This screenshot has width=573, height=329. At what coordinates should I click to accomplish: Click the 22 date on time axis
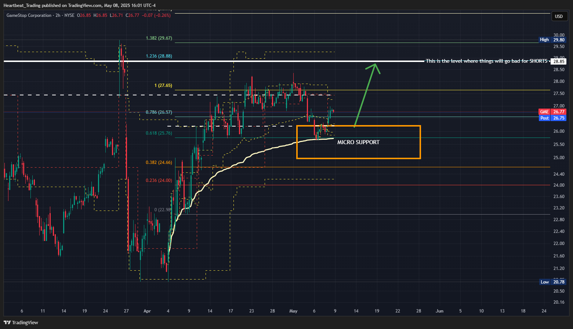398,311
